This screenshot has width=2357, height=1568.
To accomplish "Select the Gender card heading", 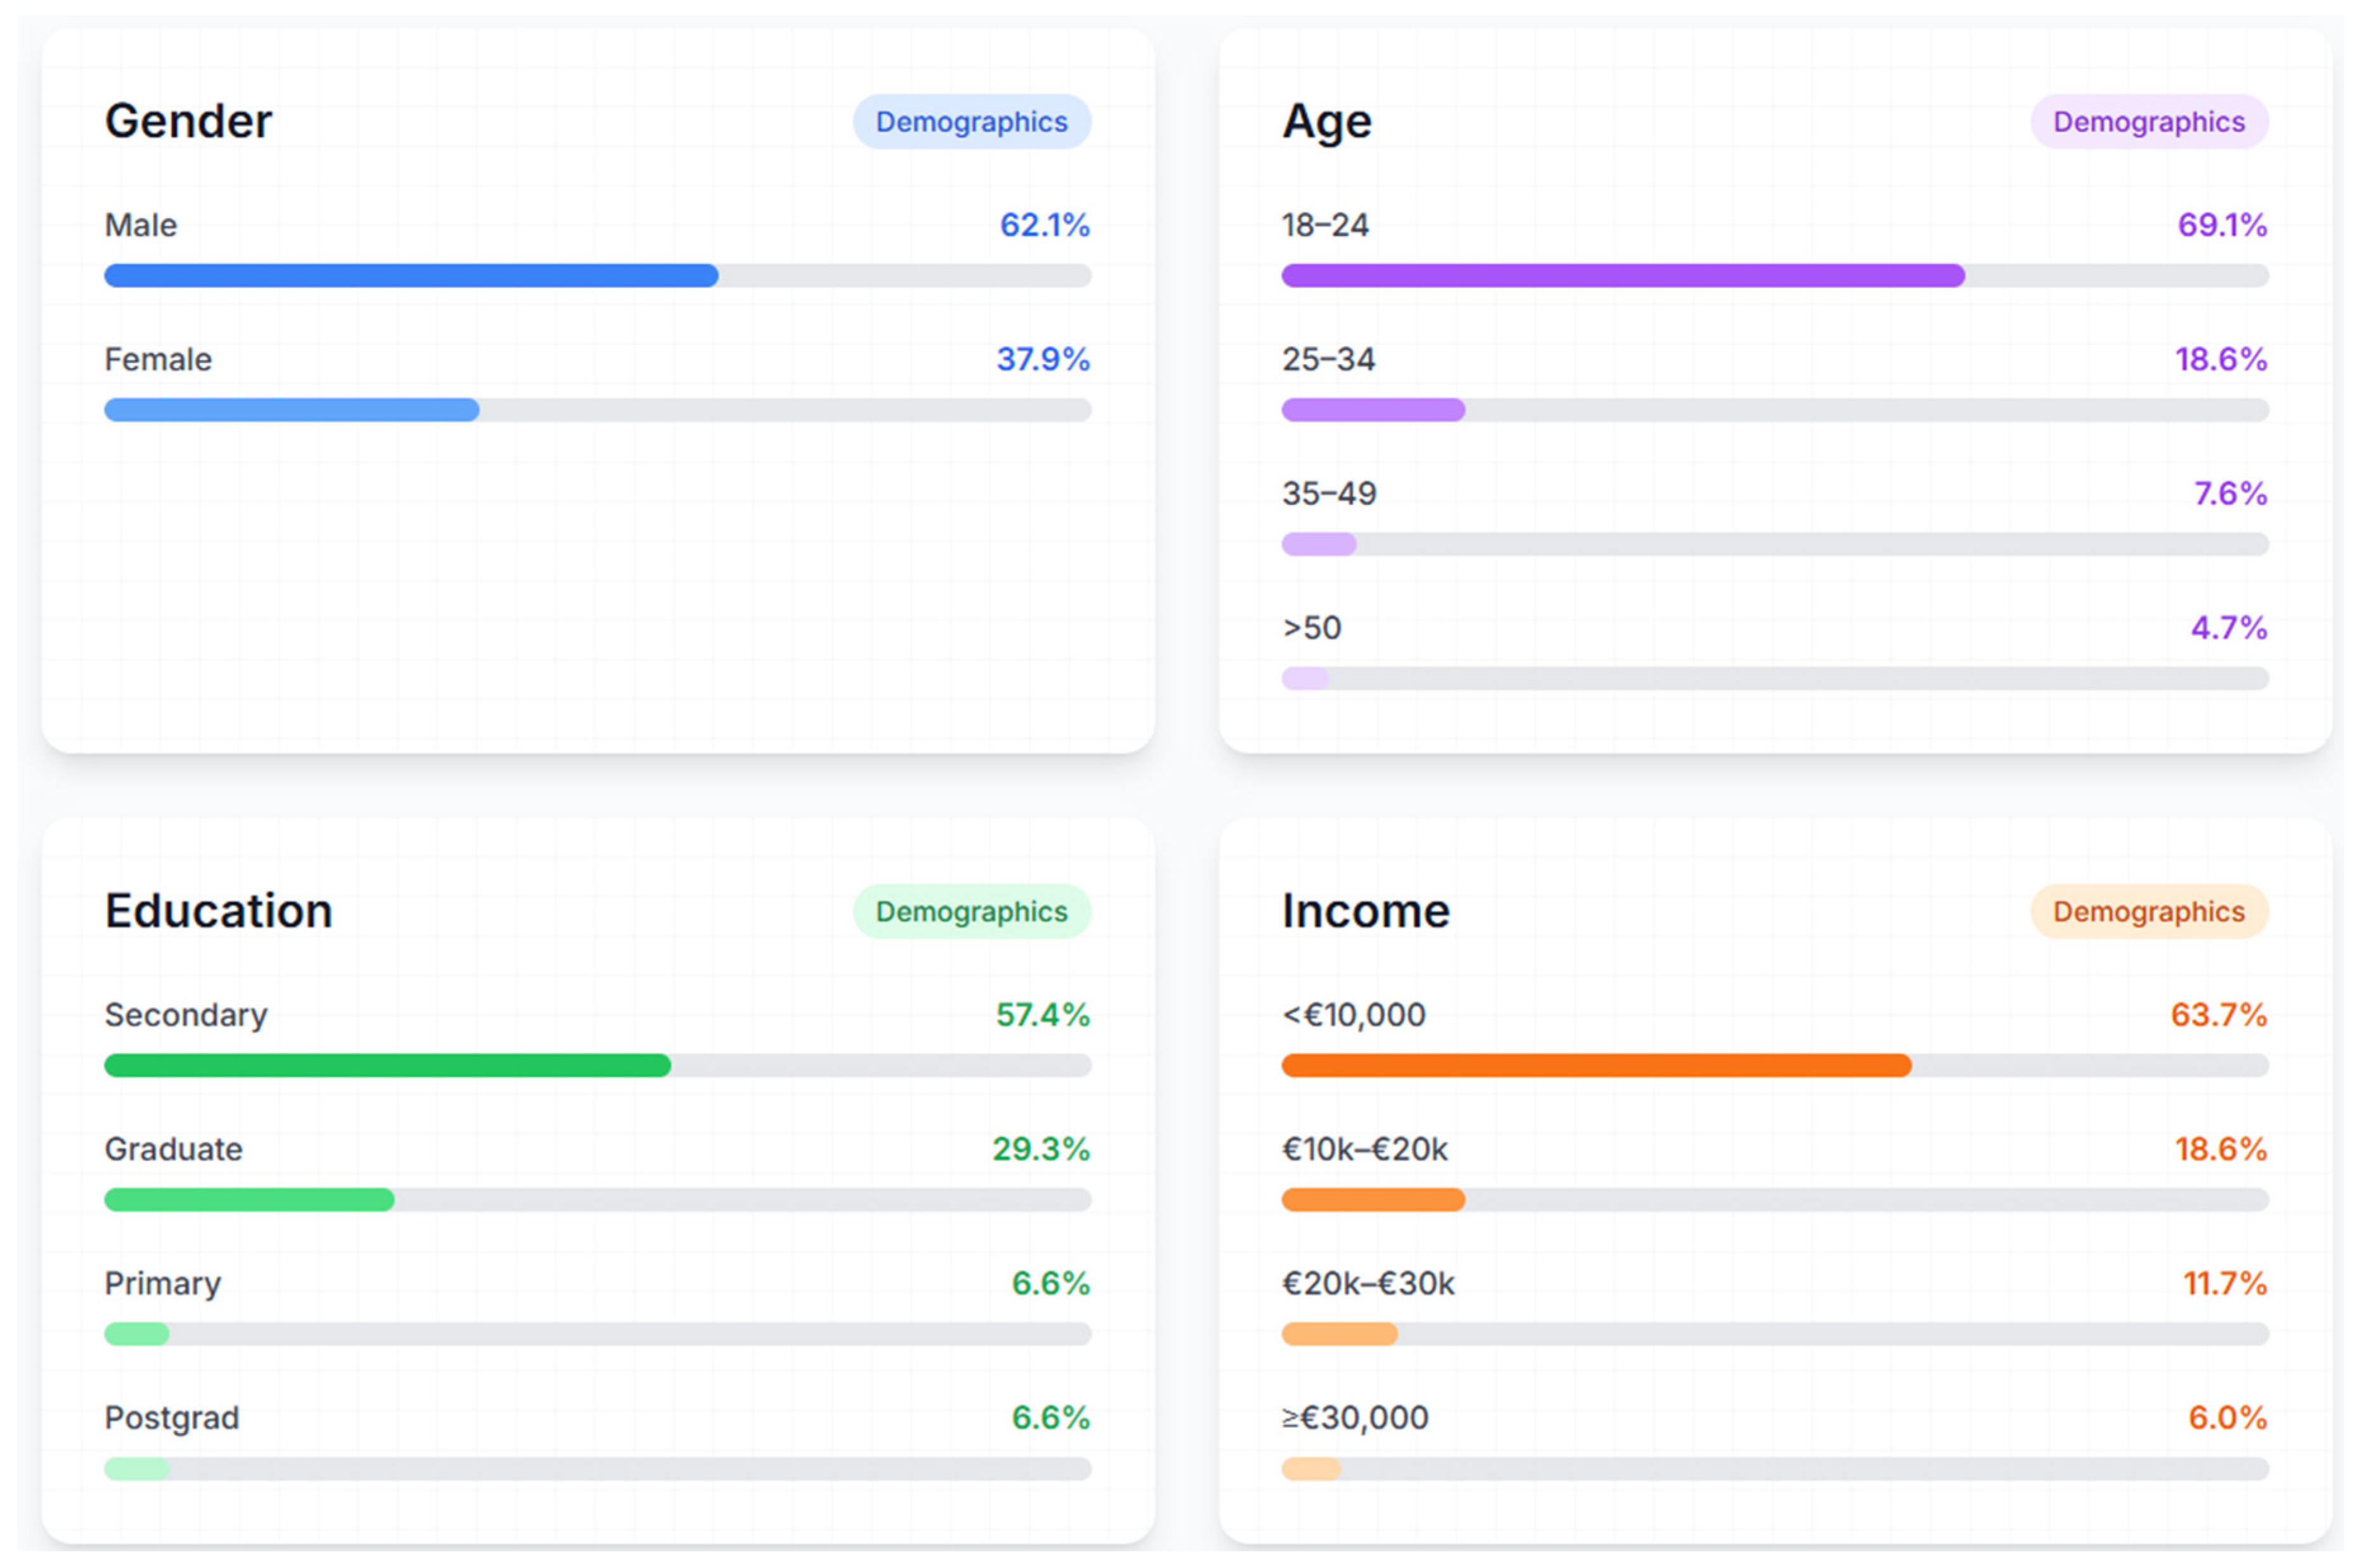I will point(188,121).
